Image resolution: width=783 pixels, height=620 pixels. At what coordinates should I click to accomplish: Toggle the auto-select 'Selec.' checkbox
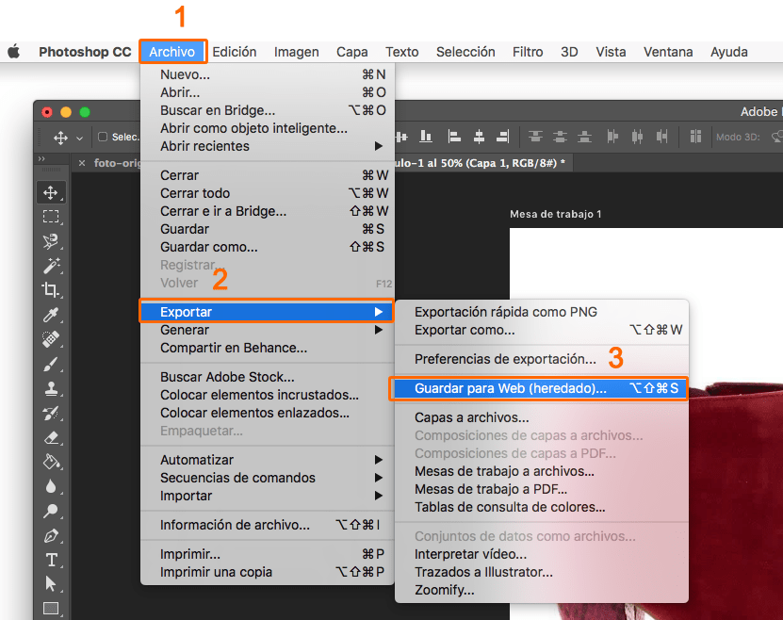(x=103, y=138)
